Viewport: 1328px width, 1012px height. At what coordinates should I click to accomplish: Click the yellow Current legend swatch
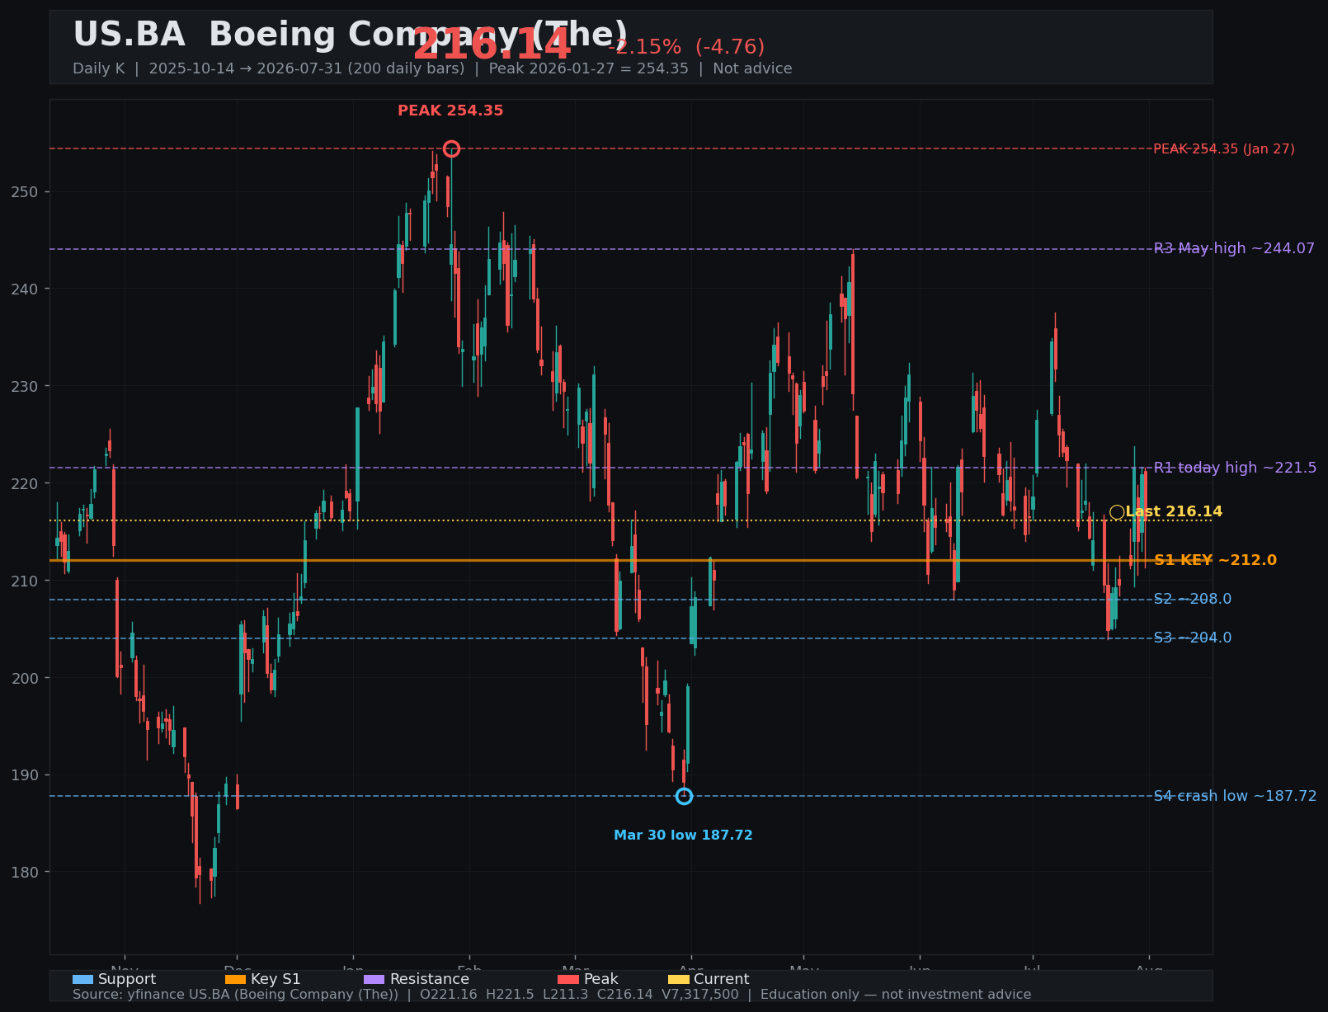(678, 979)
